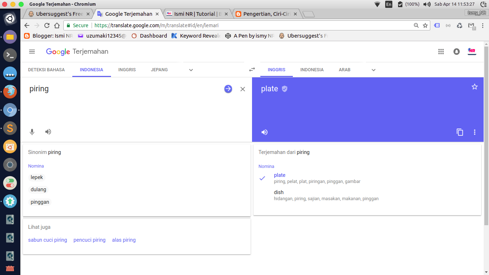489x275 pixels.
Task: Select translation plate in results
Action: [x=280, y=175]
